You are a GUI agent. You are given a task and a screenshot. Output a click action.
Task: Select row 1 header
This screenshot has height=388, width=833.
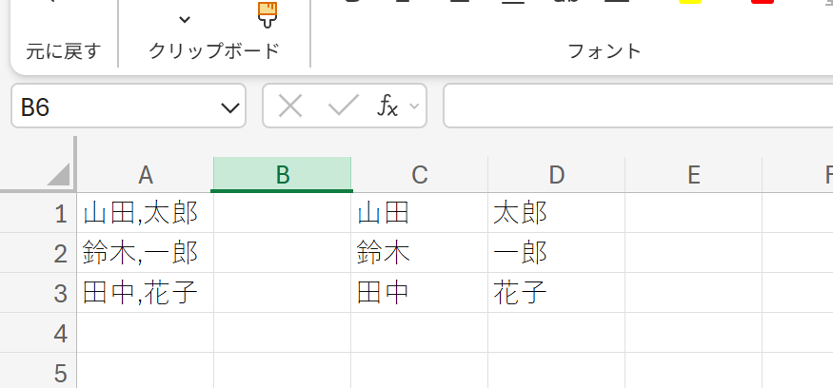38,213
